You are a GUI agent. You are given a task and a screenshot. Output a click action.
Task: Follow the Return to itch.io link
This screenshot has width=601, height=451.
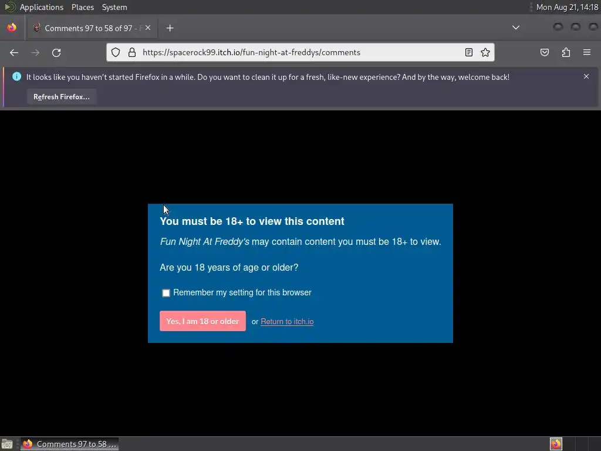pyautogui.click(x=287, y=322)
